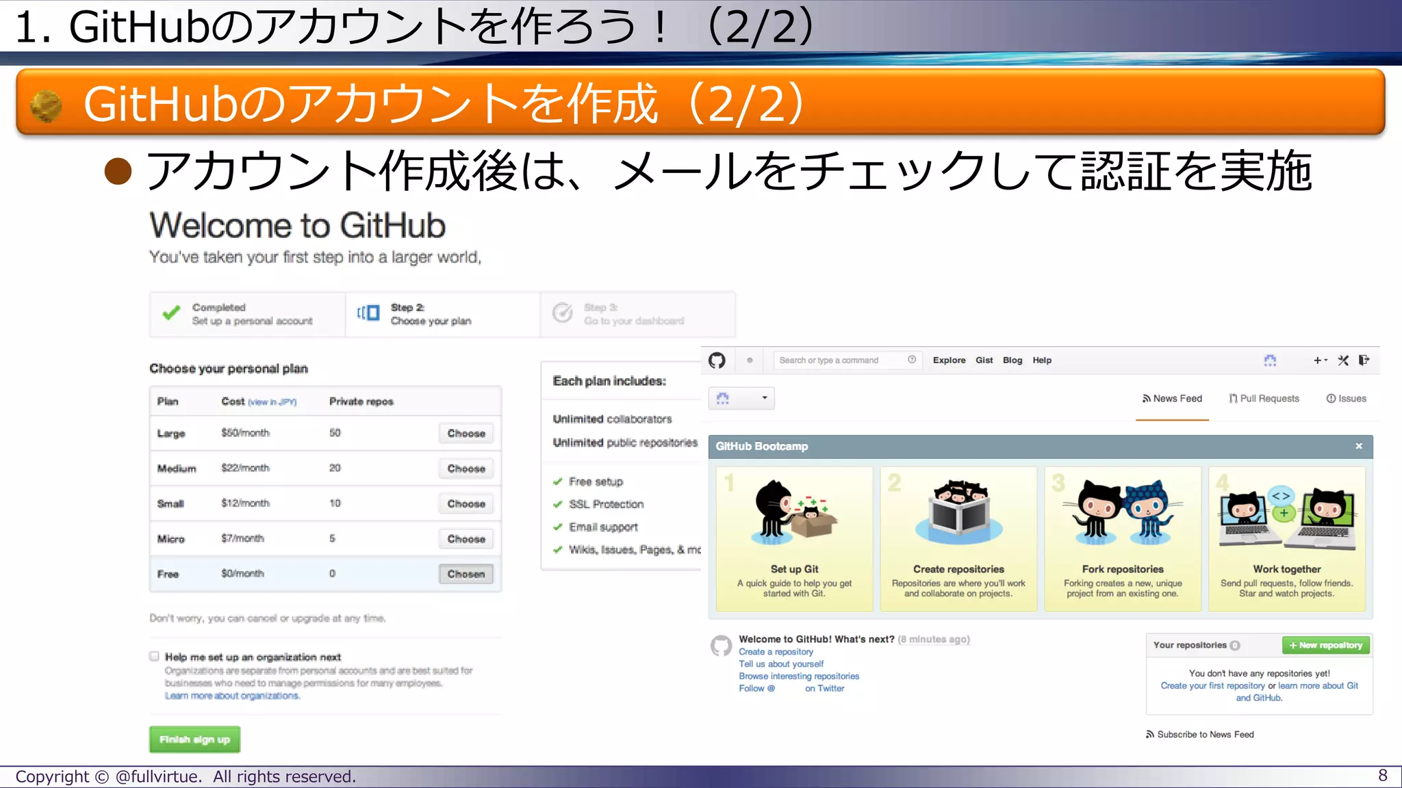Click the Choose your personal plan heading
The width and height of the screenshot is (1402, 788).
pos(229,369)
